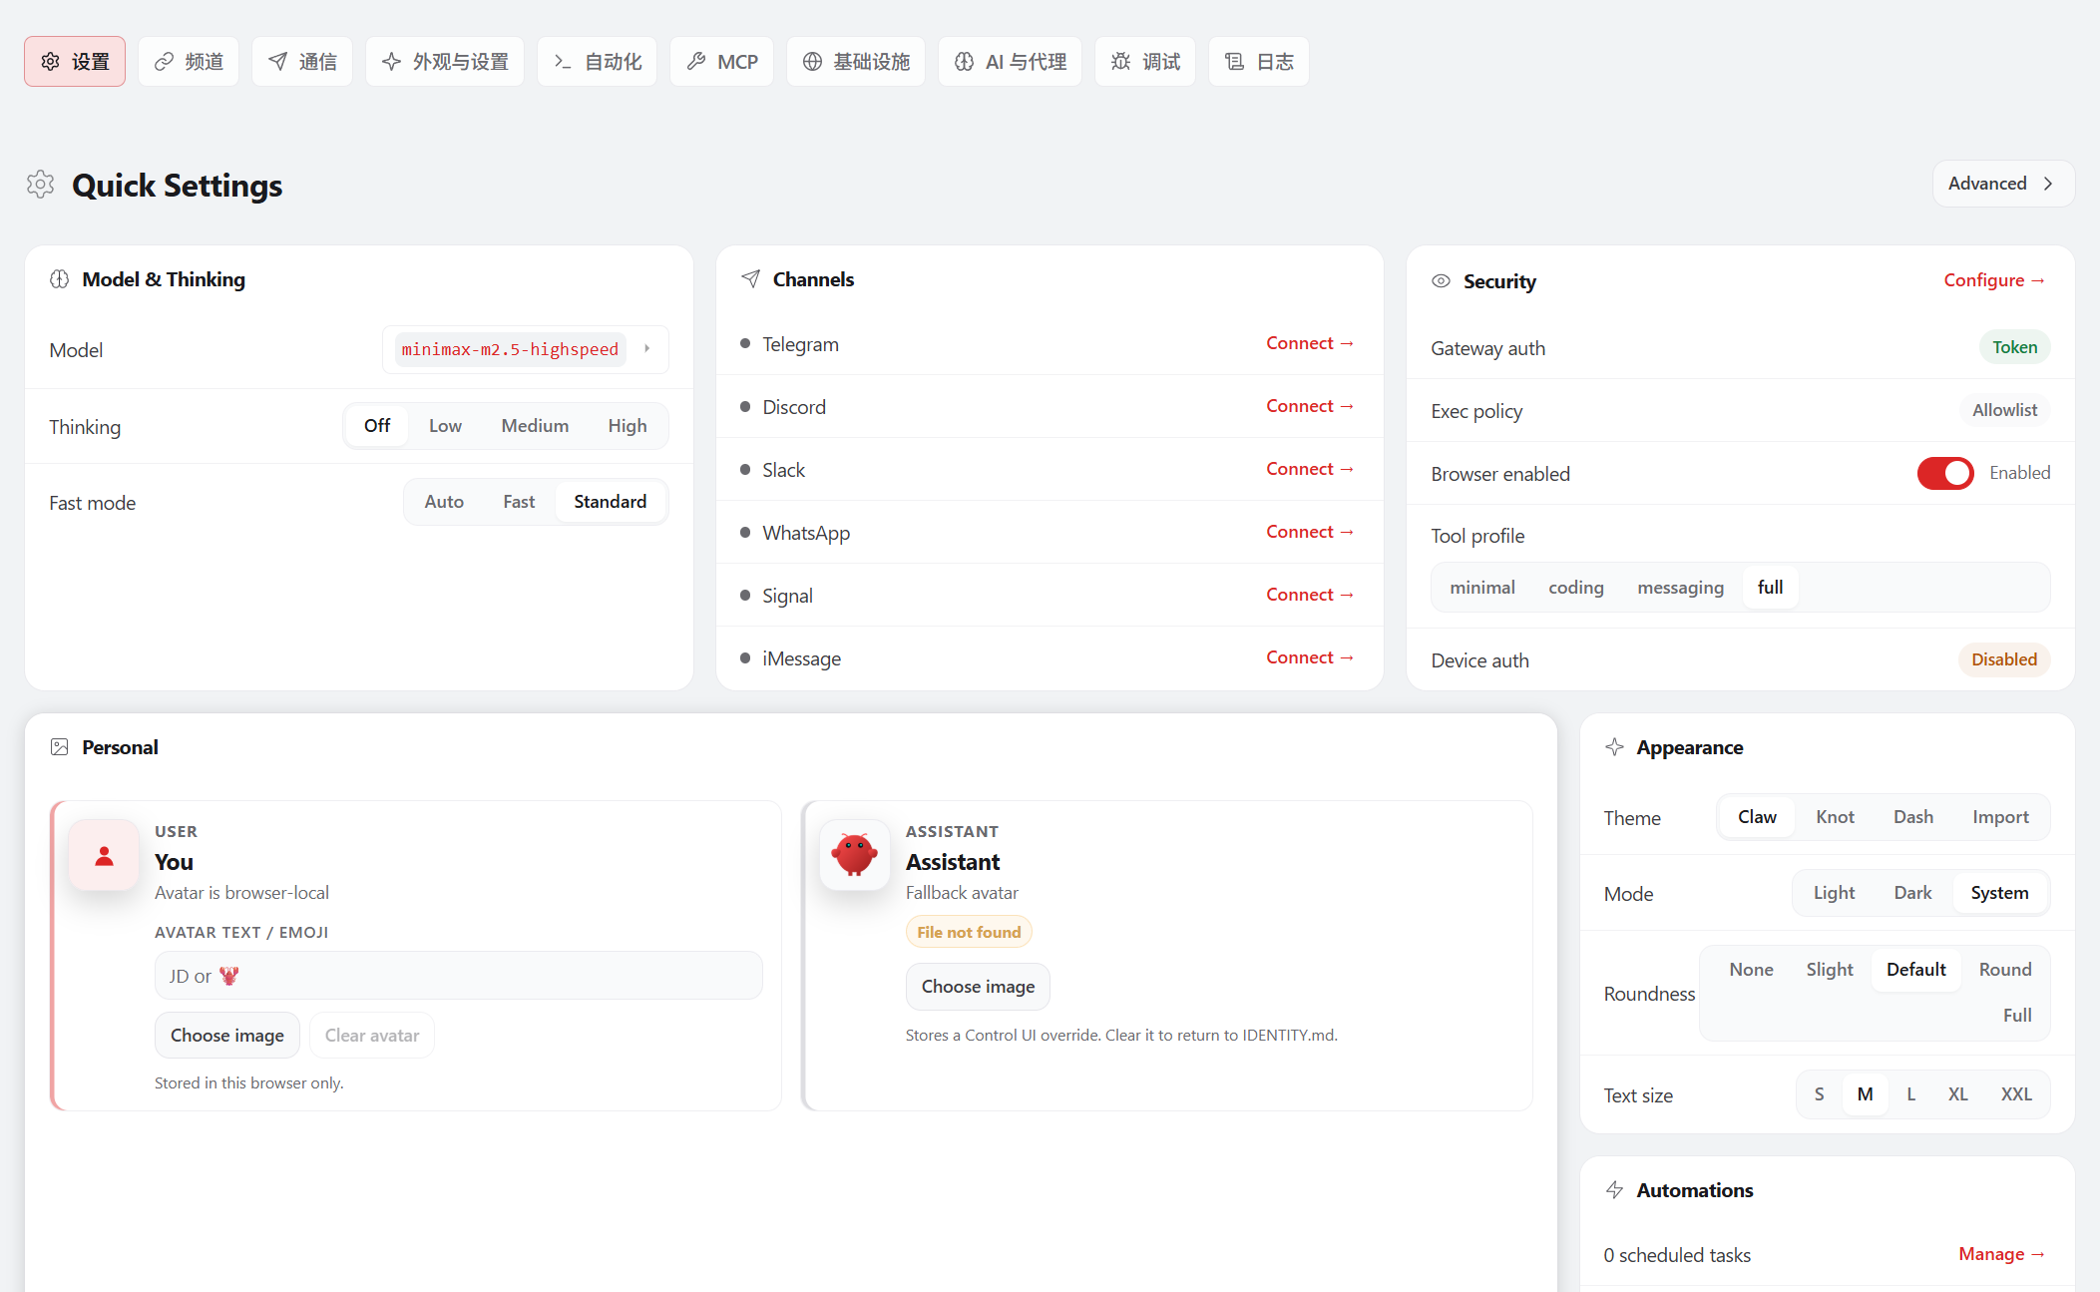Open Manage for scheduled tasks
The width and height of the screenshot is (2100, 1292).
click(x=2001, y=1254)
